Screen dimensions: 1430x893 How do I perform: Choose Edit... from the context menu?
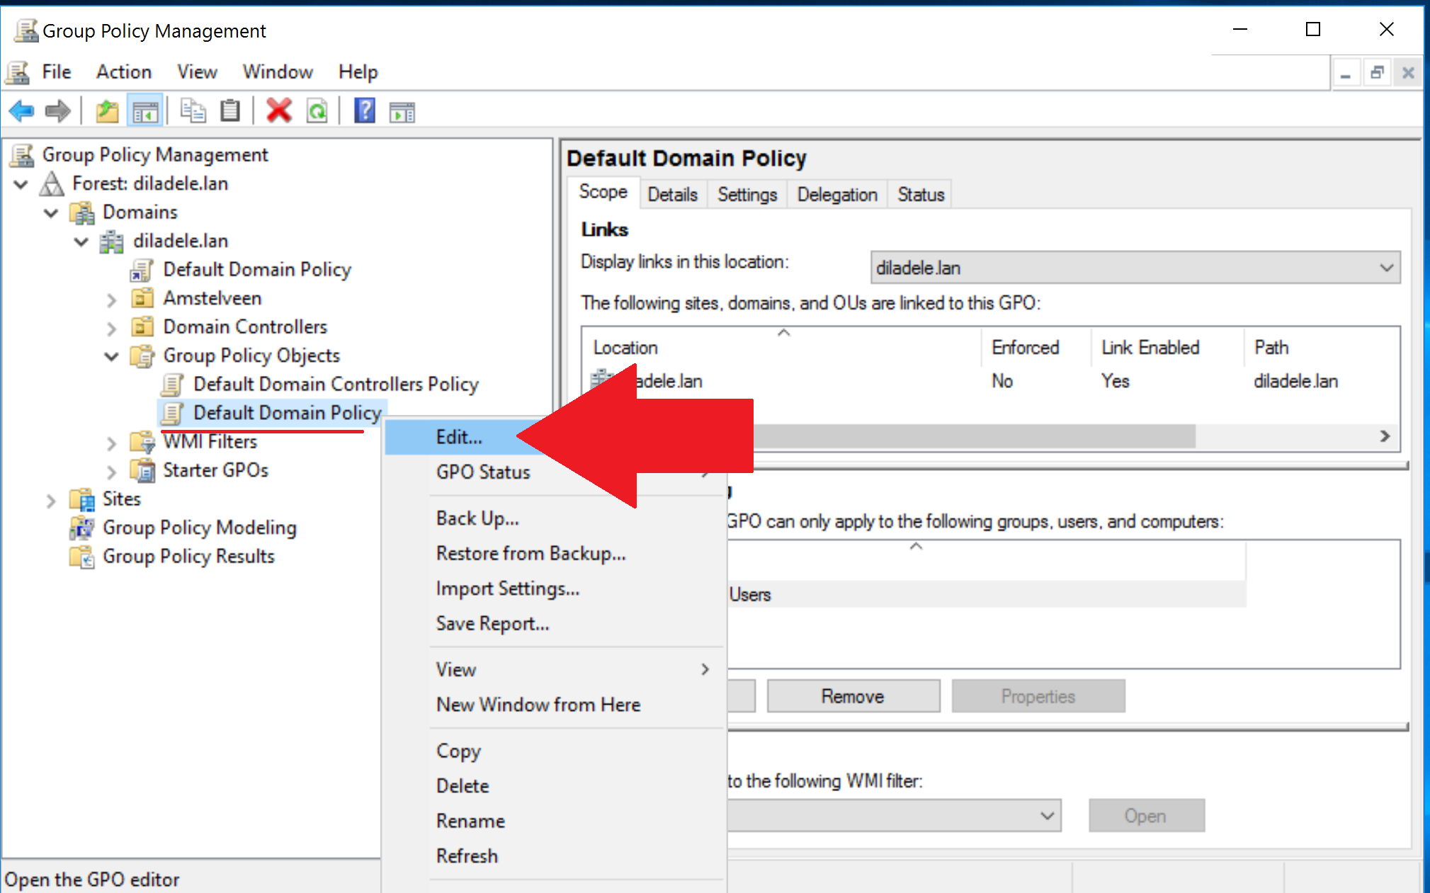[459, 438]
